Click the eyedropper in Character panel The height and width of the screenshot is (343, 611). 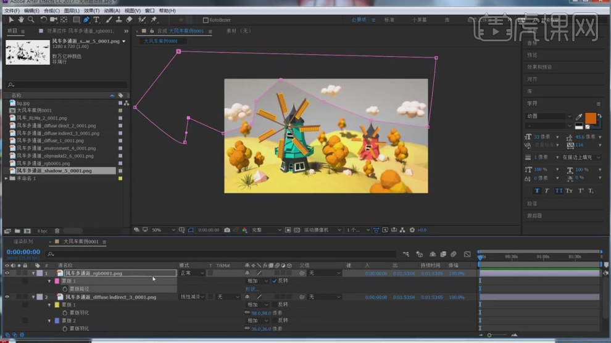click(x=579, y=117)
